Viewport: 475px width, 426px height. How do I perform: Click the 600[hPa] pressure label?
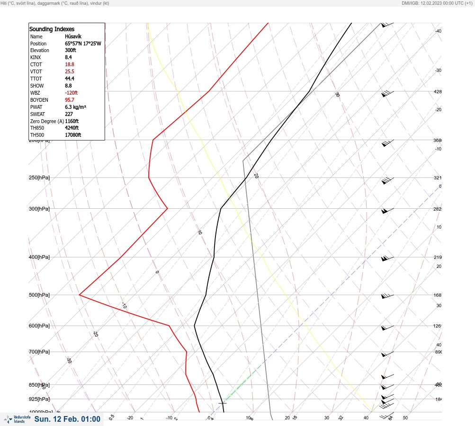coord(39,326)
